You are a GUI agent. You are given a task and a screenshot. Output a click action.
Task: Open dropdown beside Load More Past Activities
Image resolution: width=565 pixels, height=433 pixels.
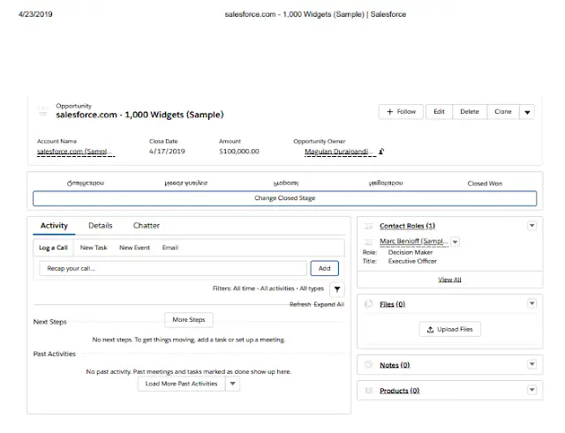[233, 384]
